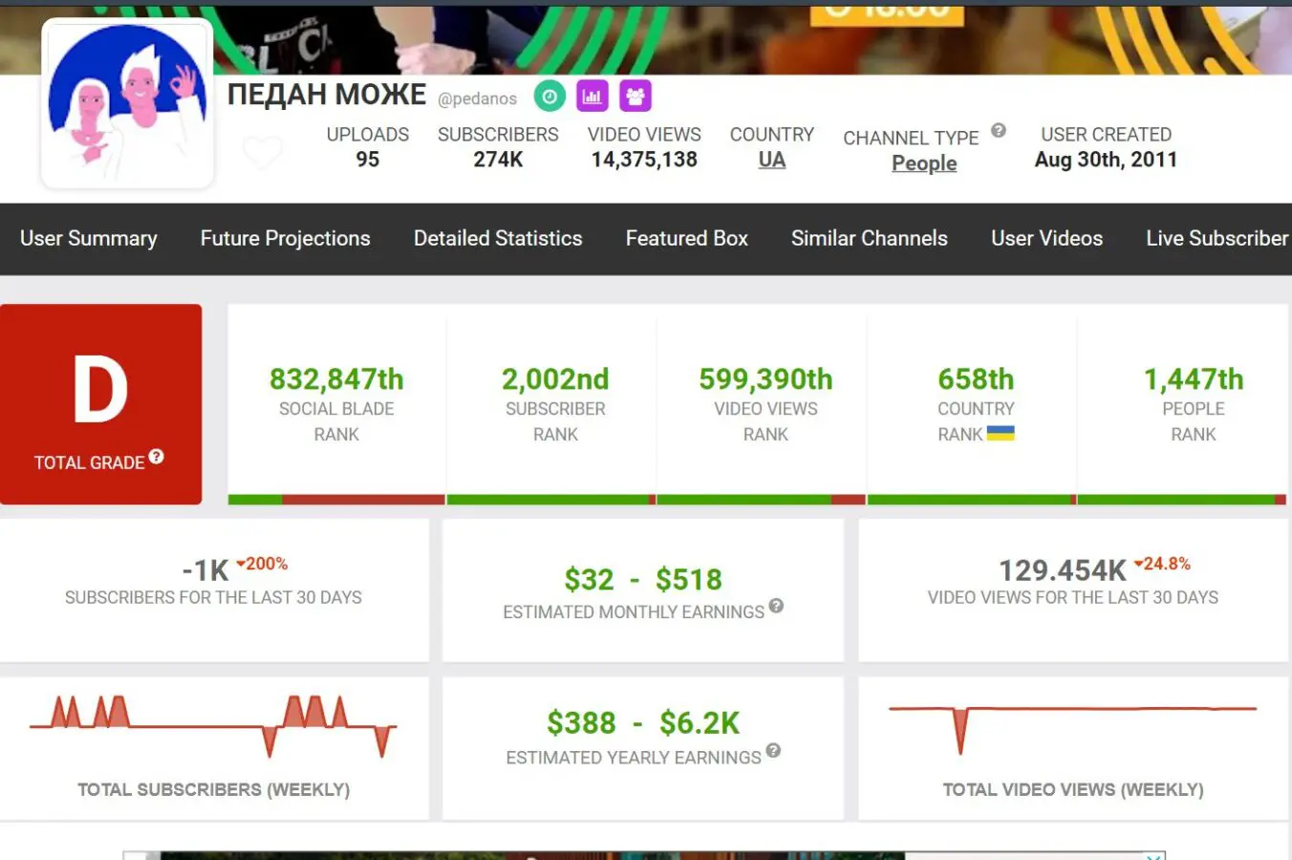Open Live Subscriber tab
The height and width of the screenshot is (860, 1292).
click(1217, 239)
